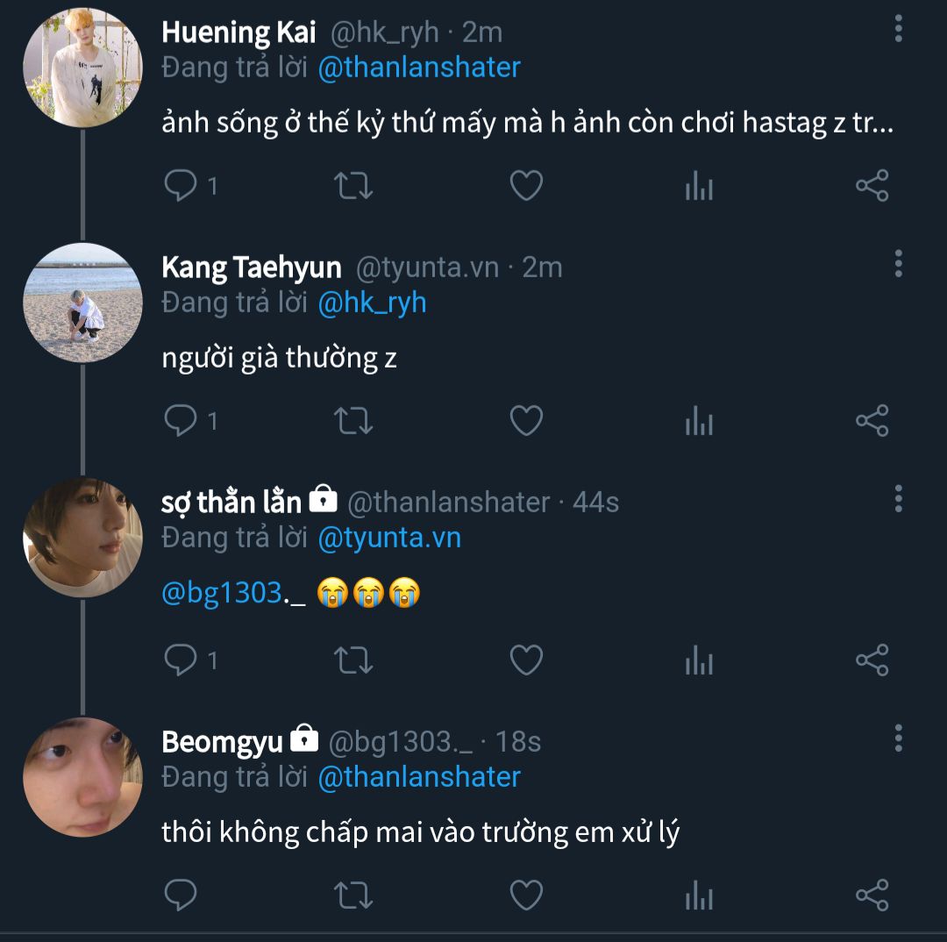Open more options for Huening Kai's tweet
Viewport: 947px width, 942px height.
pos(898,28)
